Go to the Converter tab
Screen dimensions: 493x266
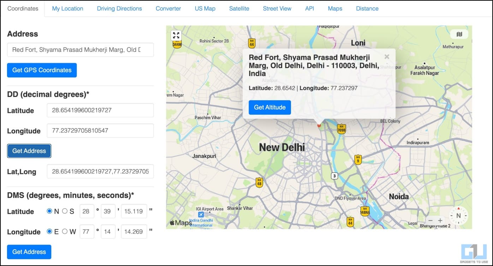pyautogui.click(x=168, y=8)
